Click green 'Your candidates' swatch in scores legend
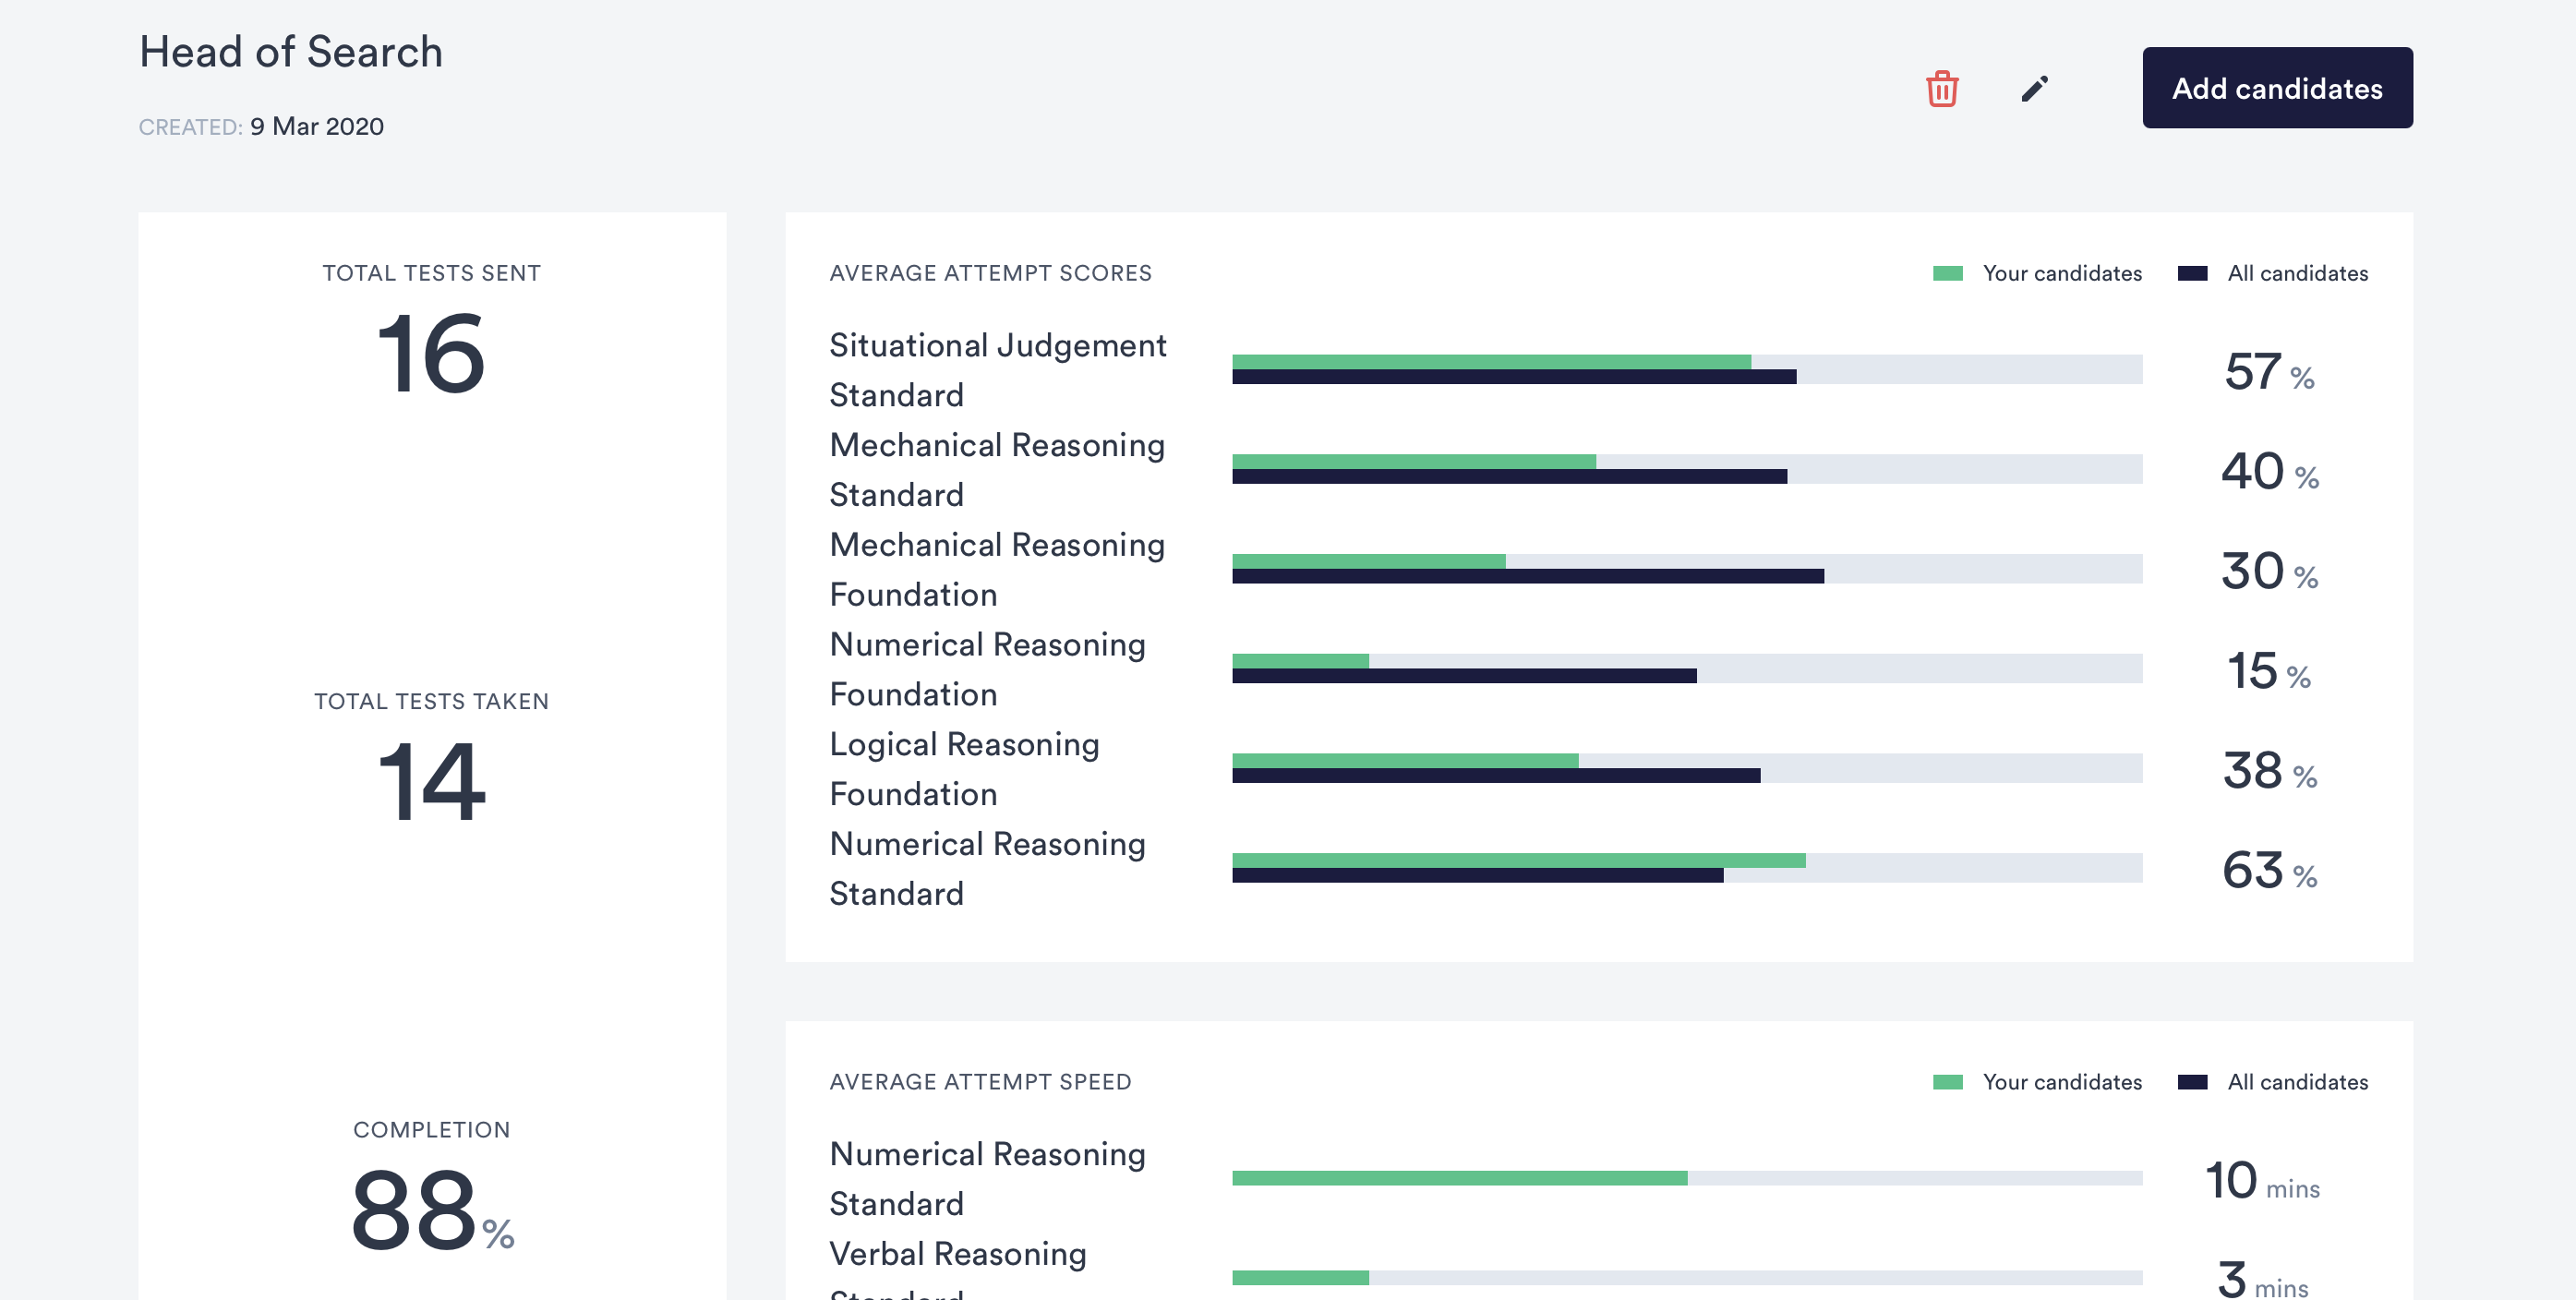Viewport: 2576px width, 1300px height. click(1947, 274)
